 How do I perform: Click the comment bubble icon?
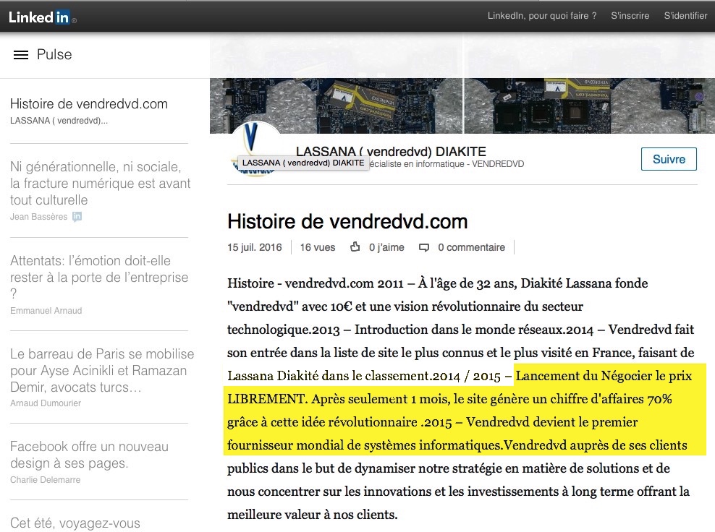tap(424, 248)
